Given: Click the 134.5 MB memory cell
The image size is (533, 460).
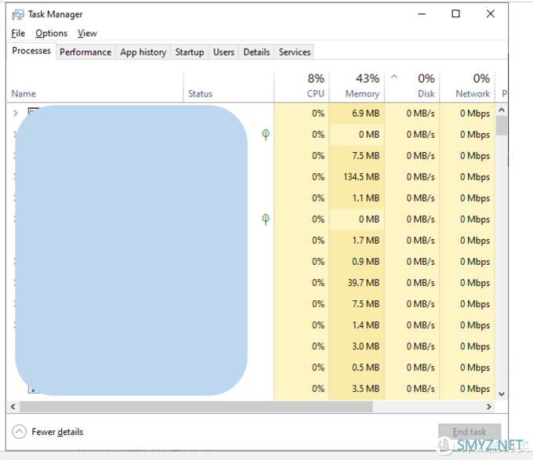Looking at the screenshot, I should point(357,177).
